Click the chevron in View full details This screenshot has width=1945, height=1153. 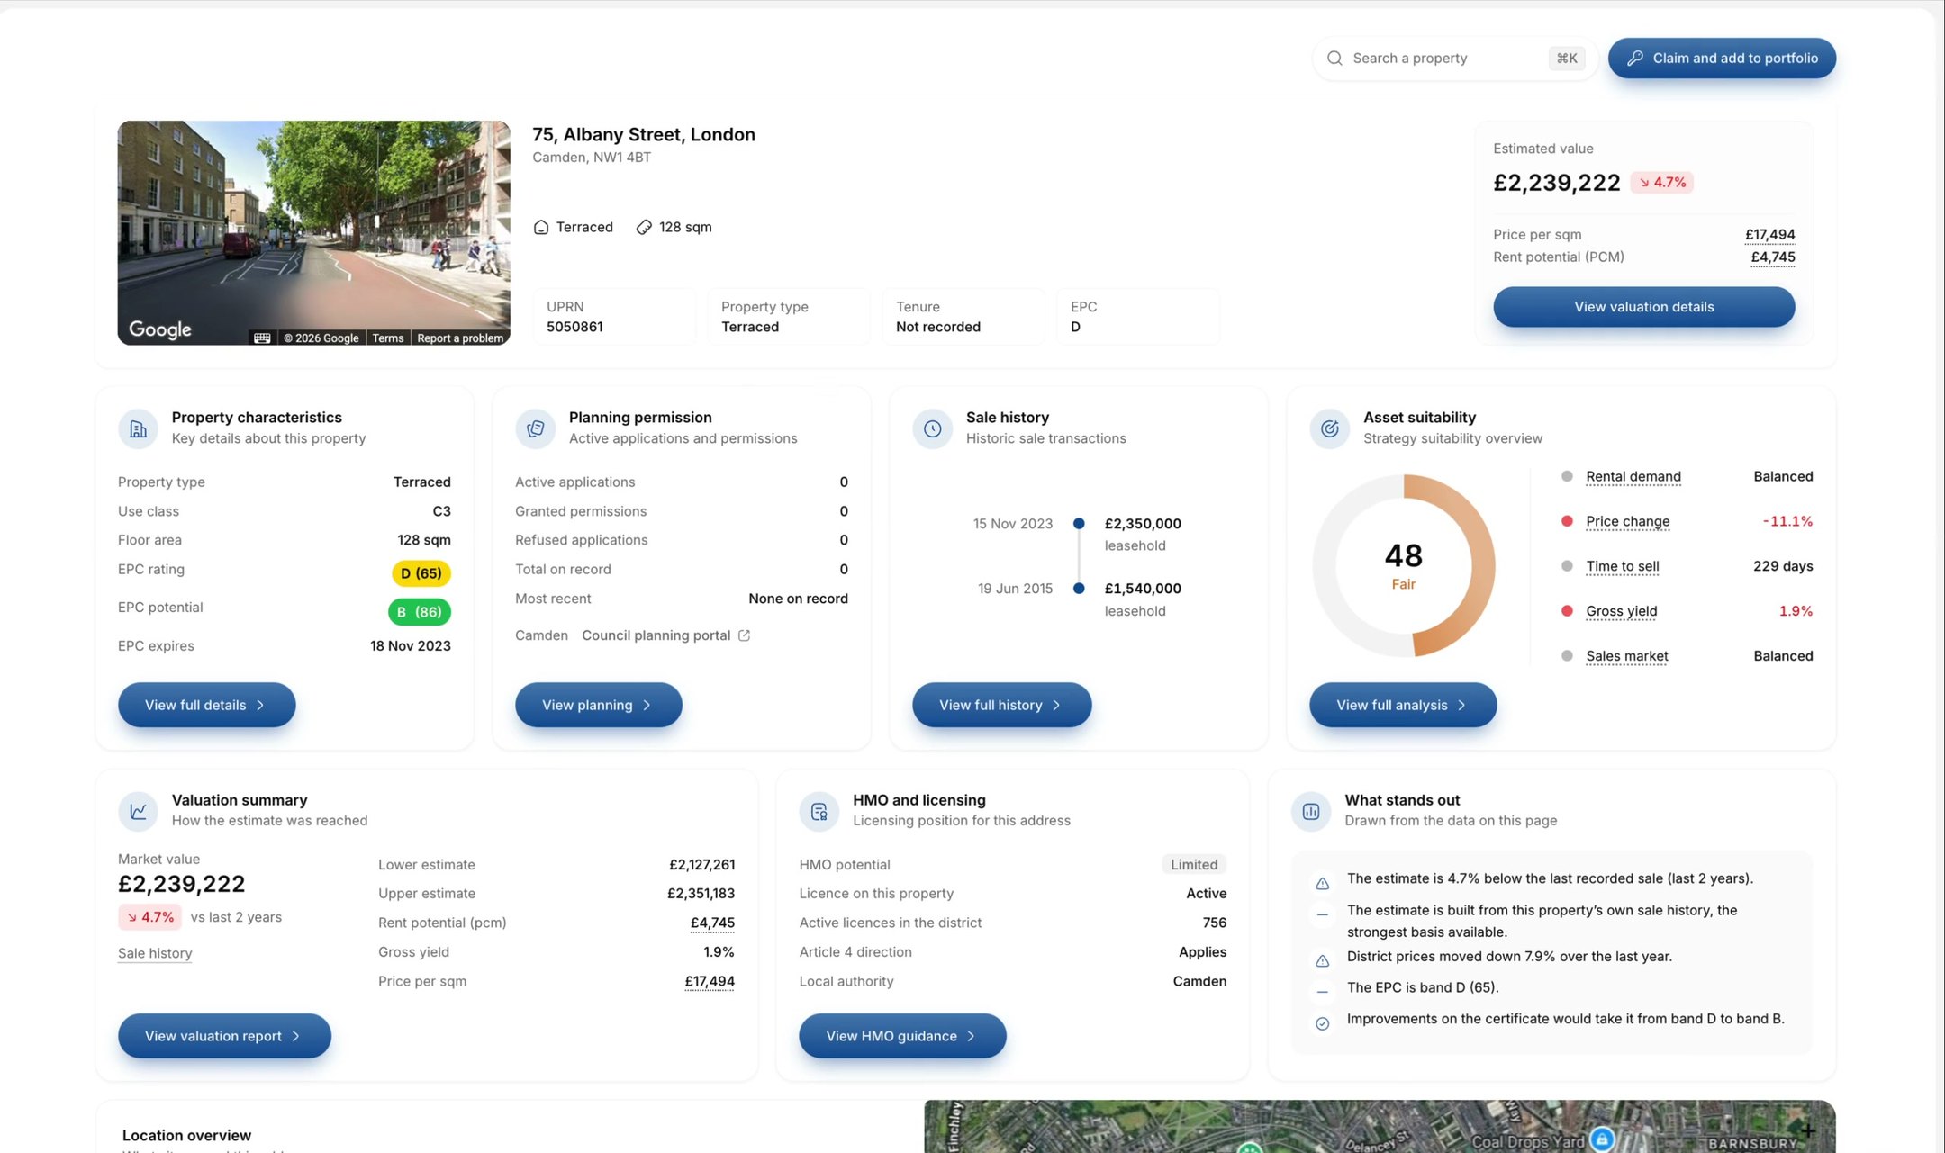[x=260, y=706]
